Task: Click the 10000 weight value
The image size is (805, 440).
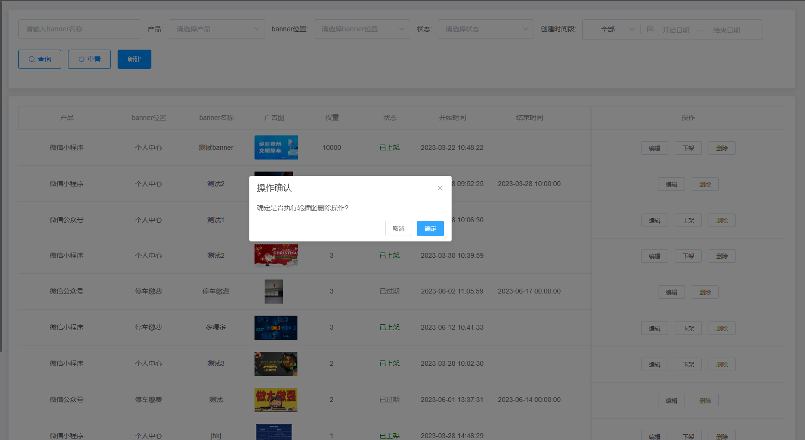Action: (x=332, y=147)
